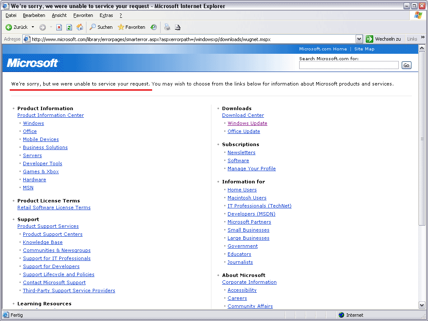Open the Knowledge Base link

point(42,242)
